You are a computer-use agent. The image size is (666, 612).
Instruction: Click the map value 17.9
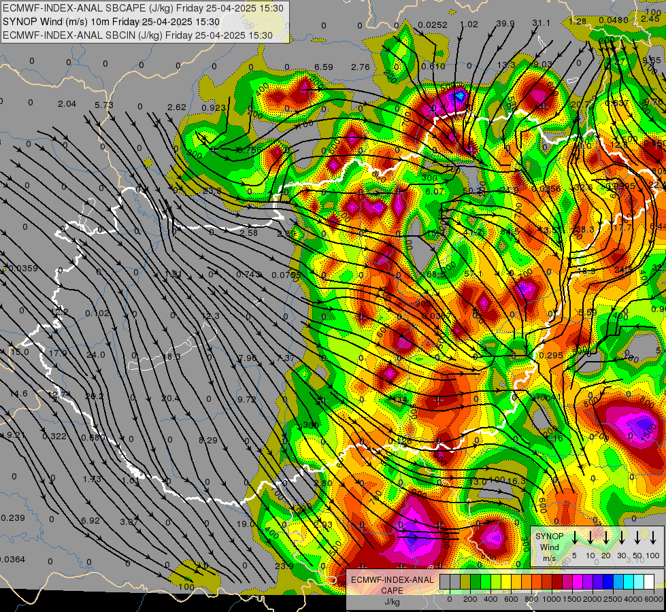click(x=58, y=354)
